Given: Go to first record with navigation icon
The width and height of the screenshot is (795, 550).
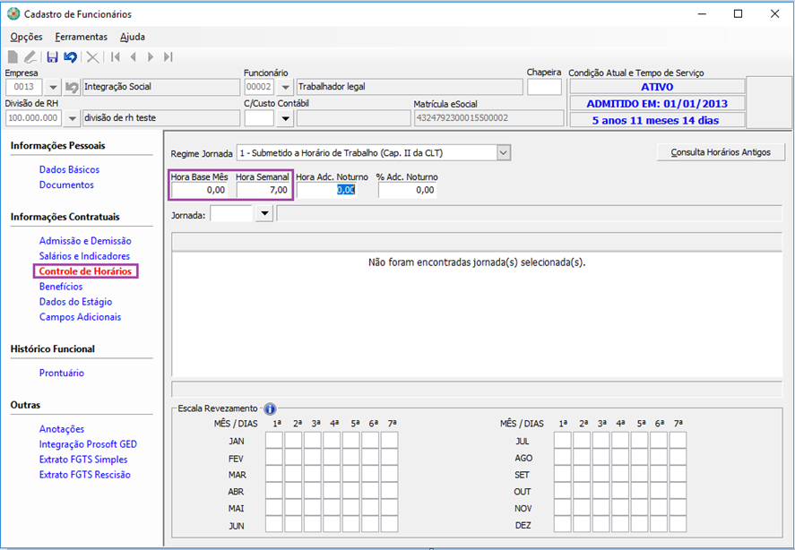Looking at the screenshot, I should click(x=116, y=56).
